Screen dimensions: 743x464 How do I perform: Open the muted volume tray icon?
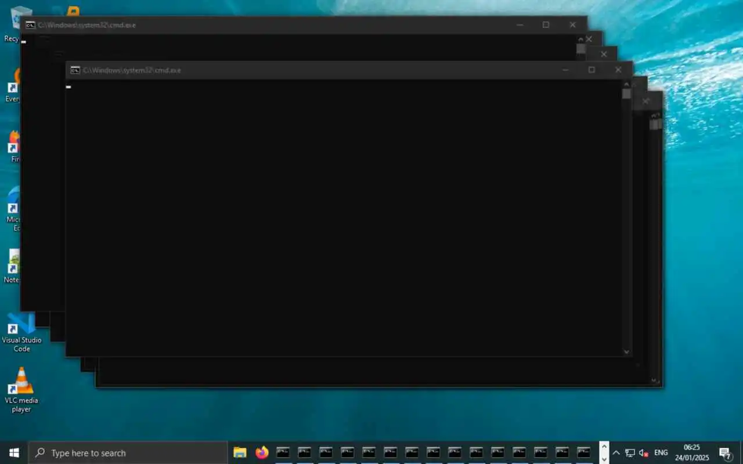click(643, 453)
